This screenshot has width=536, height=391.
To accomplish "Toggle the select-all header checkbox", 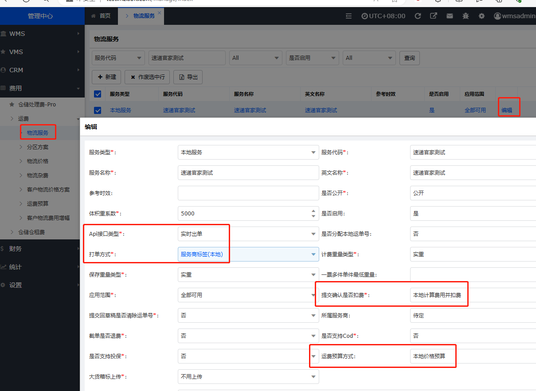I will 98,94.
